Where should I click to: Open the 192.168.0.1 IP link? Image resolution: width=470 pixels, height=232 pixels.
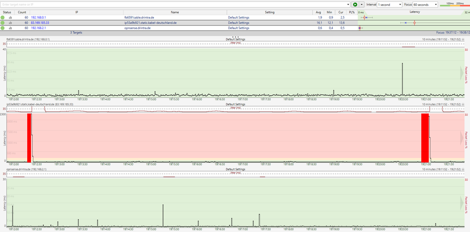pos(39,18)
